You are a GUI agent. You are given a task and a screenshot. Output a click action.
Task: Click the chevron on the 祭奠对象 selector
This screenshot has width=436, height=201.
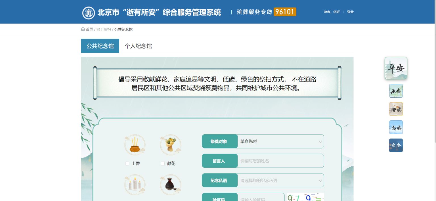click(x=320, y=141)
